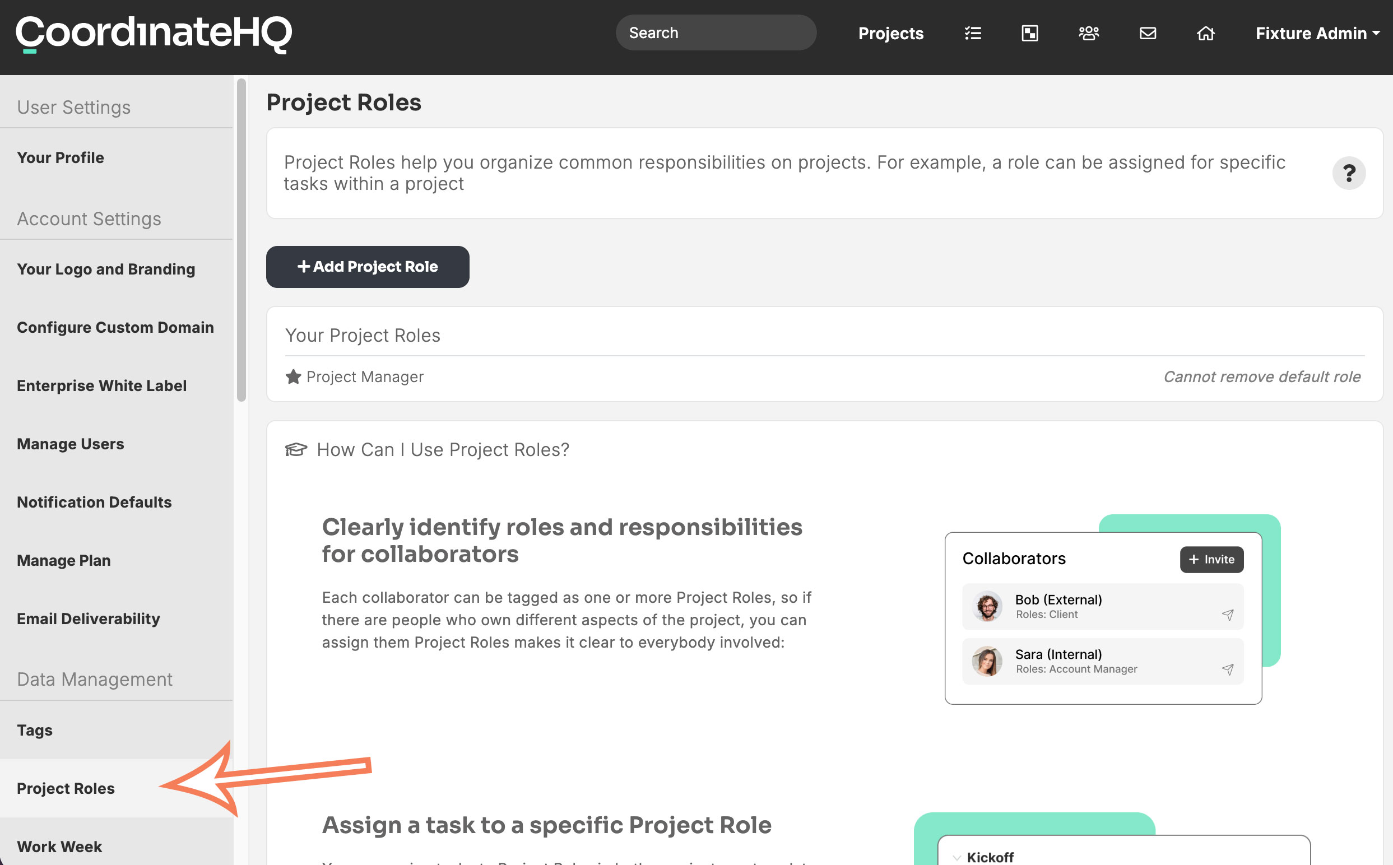The image size is (1393, 865).
Task: Collapse the Kickoff section chevron
Action: [956, 857]
